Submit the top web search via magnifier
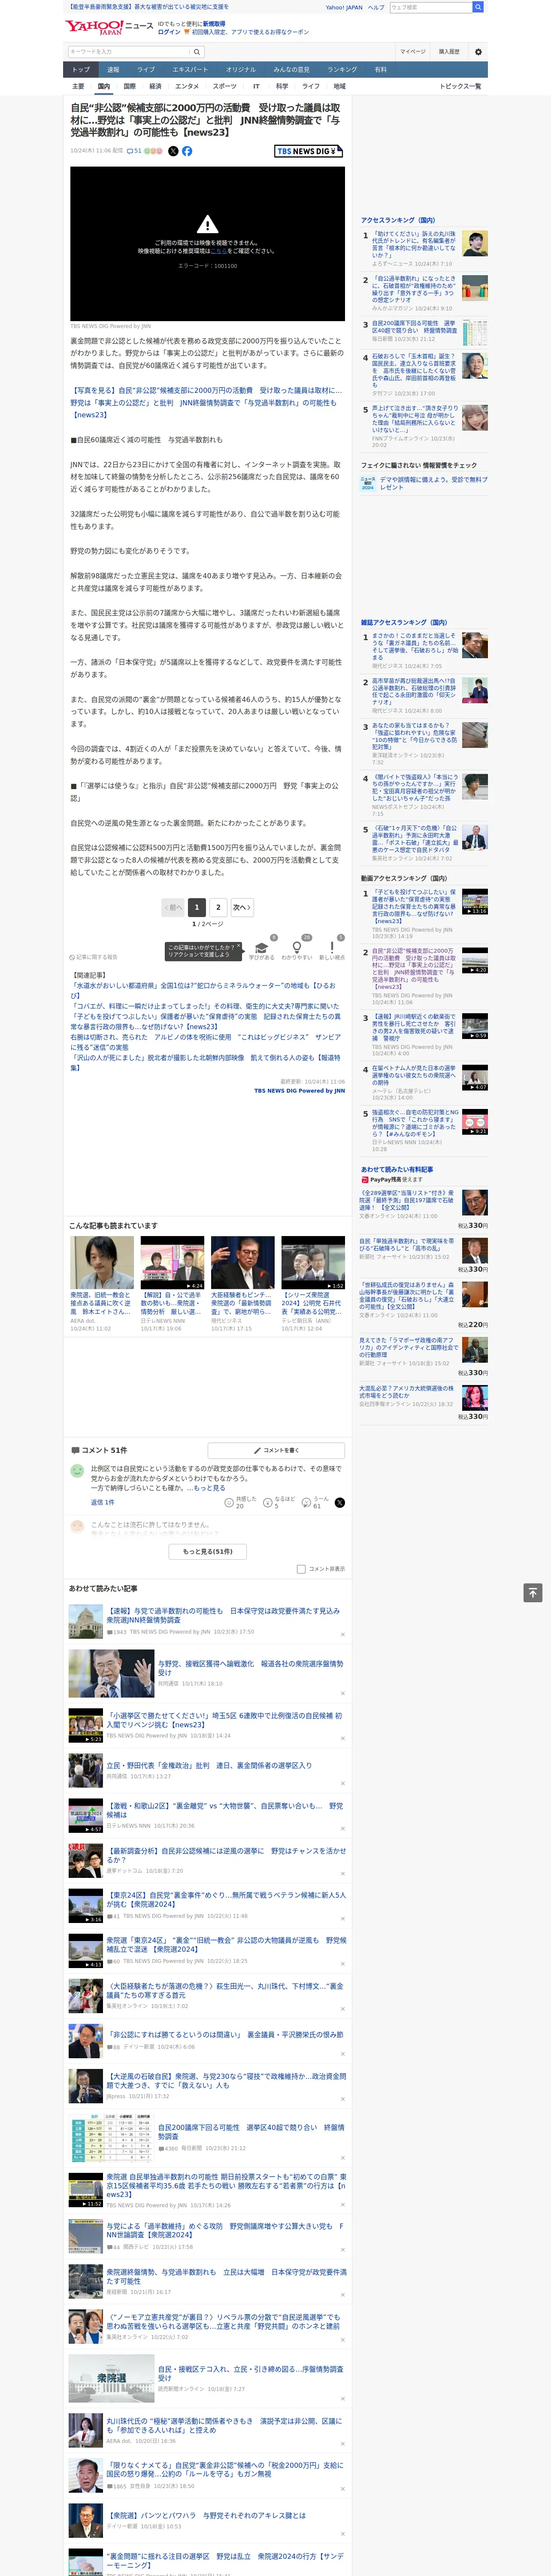Viewport: 551px width, 2576px height. point(478,7)
